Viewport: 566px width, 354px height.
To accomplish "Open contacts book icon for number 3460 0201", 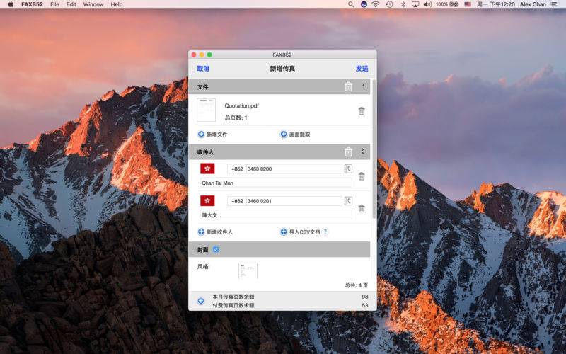I will tap(347, 201).
